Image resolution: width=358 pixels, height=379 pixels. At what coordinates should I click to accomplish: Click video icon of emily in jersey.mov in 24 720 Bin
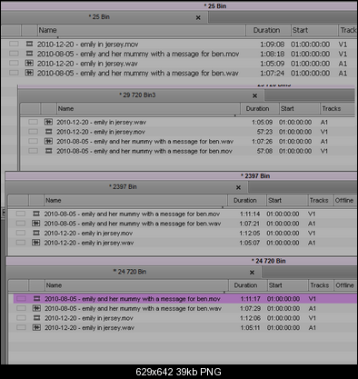click(x=36, y=318)
